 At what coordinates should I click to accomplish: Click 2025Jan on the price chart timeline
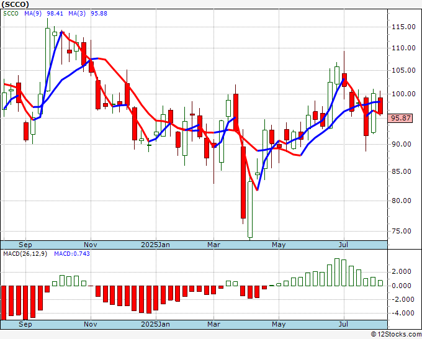coord(156,245)
